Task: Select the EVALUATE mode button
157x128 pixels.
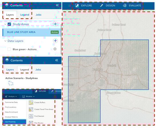Action: [132, 5]
